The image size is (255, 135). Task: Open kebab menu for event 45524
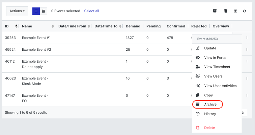(247, 49)
